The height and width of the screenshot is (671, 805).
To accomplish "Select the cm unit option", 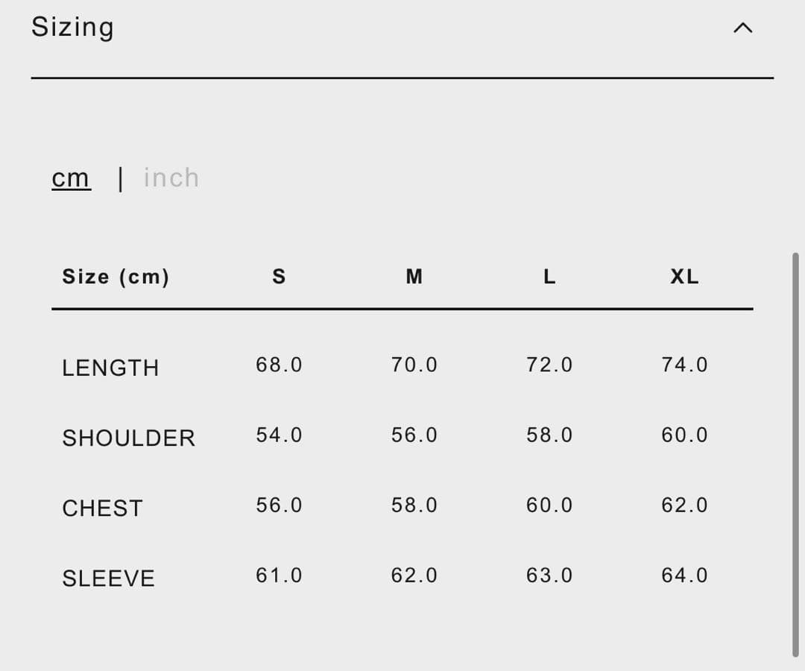I will coord(72,178).
